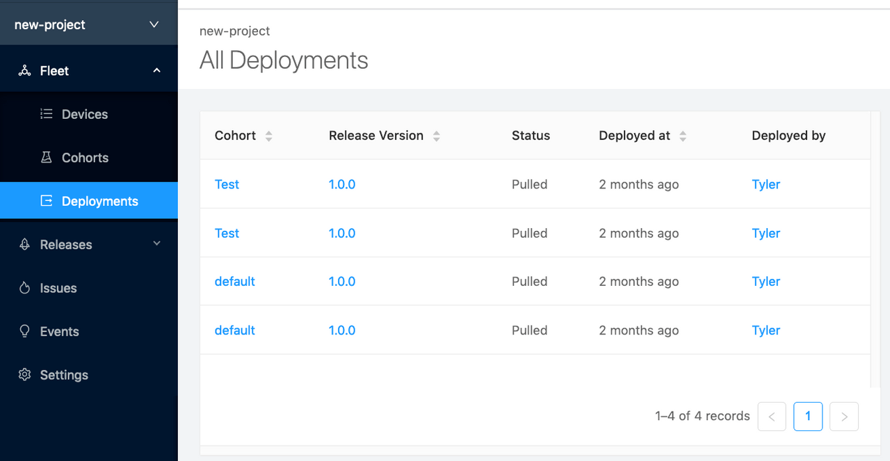This screenshot has width=890, height=461.
Task: Click the Fleet network icon in sidebar
Action: [x=24, y=71]
